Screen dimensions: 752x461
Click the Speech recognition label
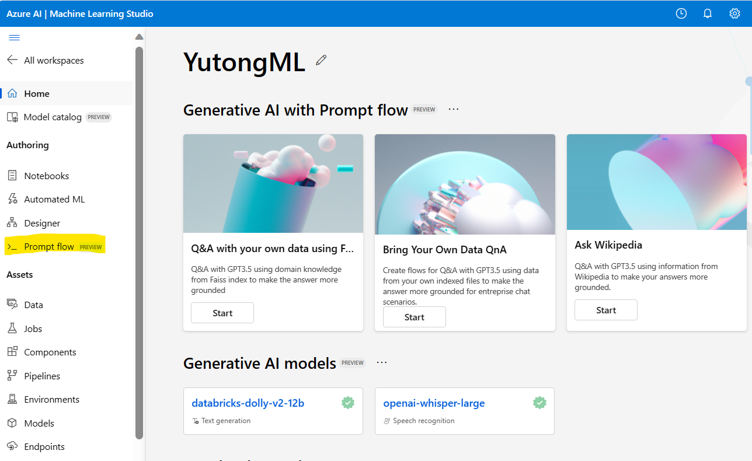[424, 421]
